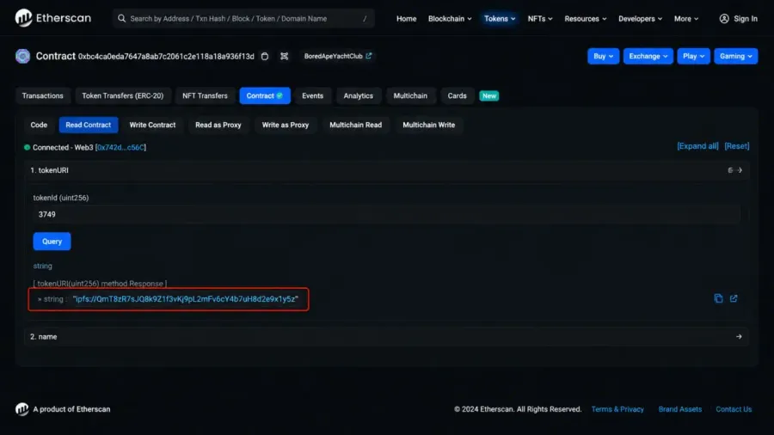Screen dimensions: 774x435
Task: Click the Etherscan logo in header
Action: [x=52, y=18]
